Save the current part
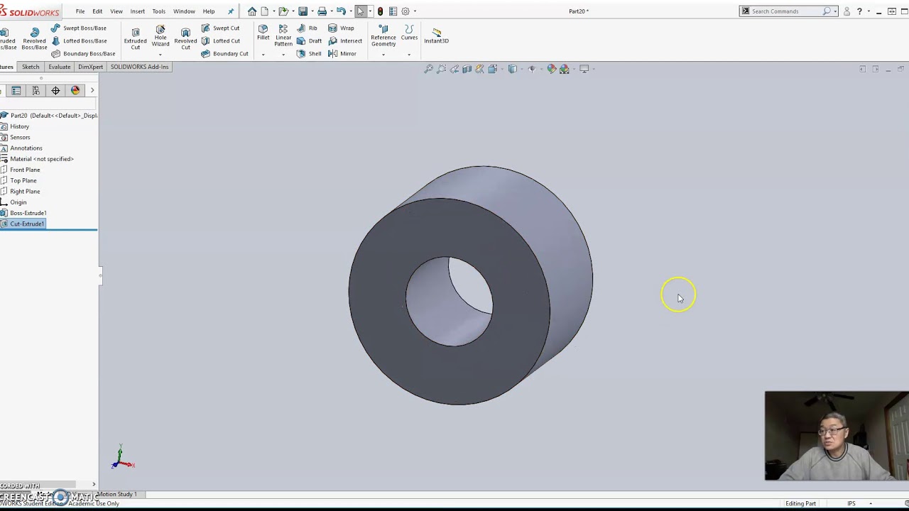 (303, 11)
